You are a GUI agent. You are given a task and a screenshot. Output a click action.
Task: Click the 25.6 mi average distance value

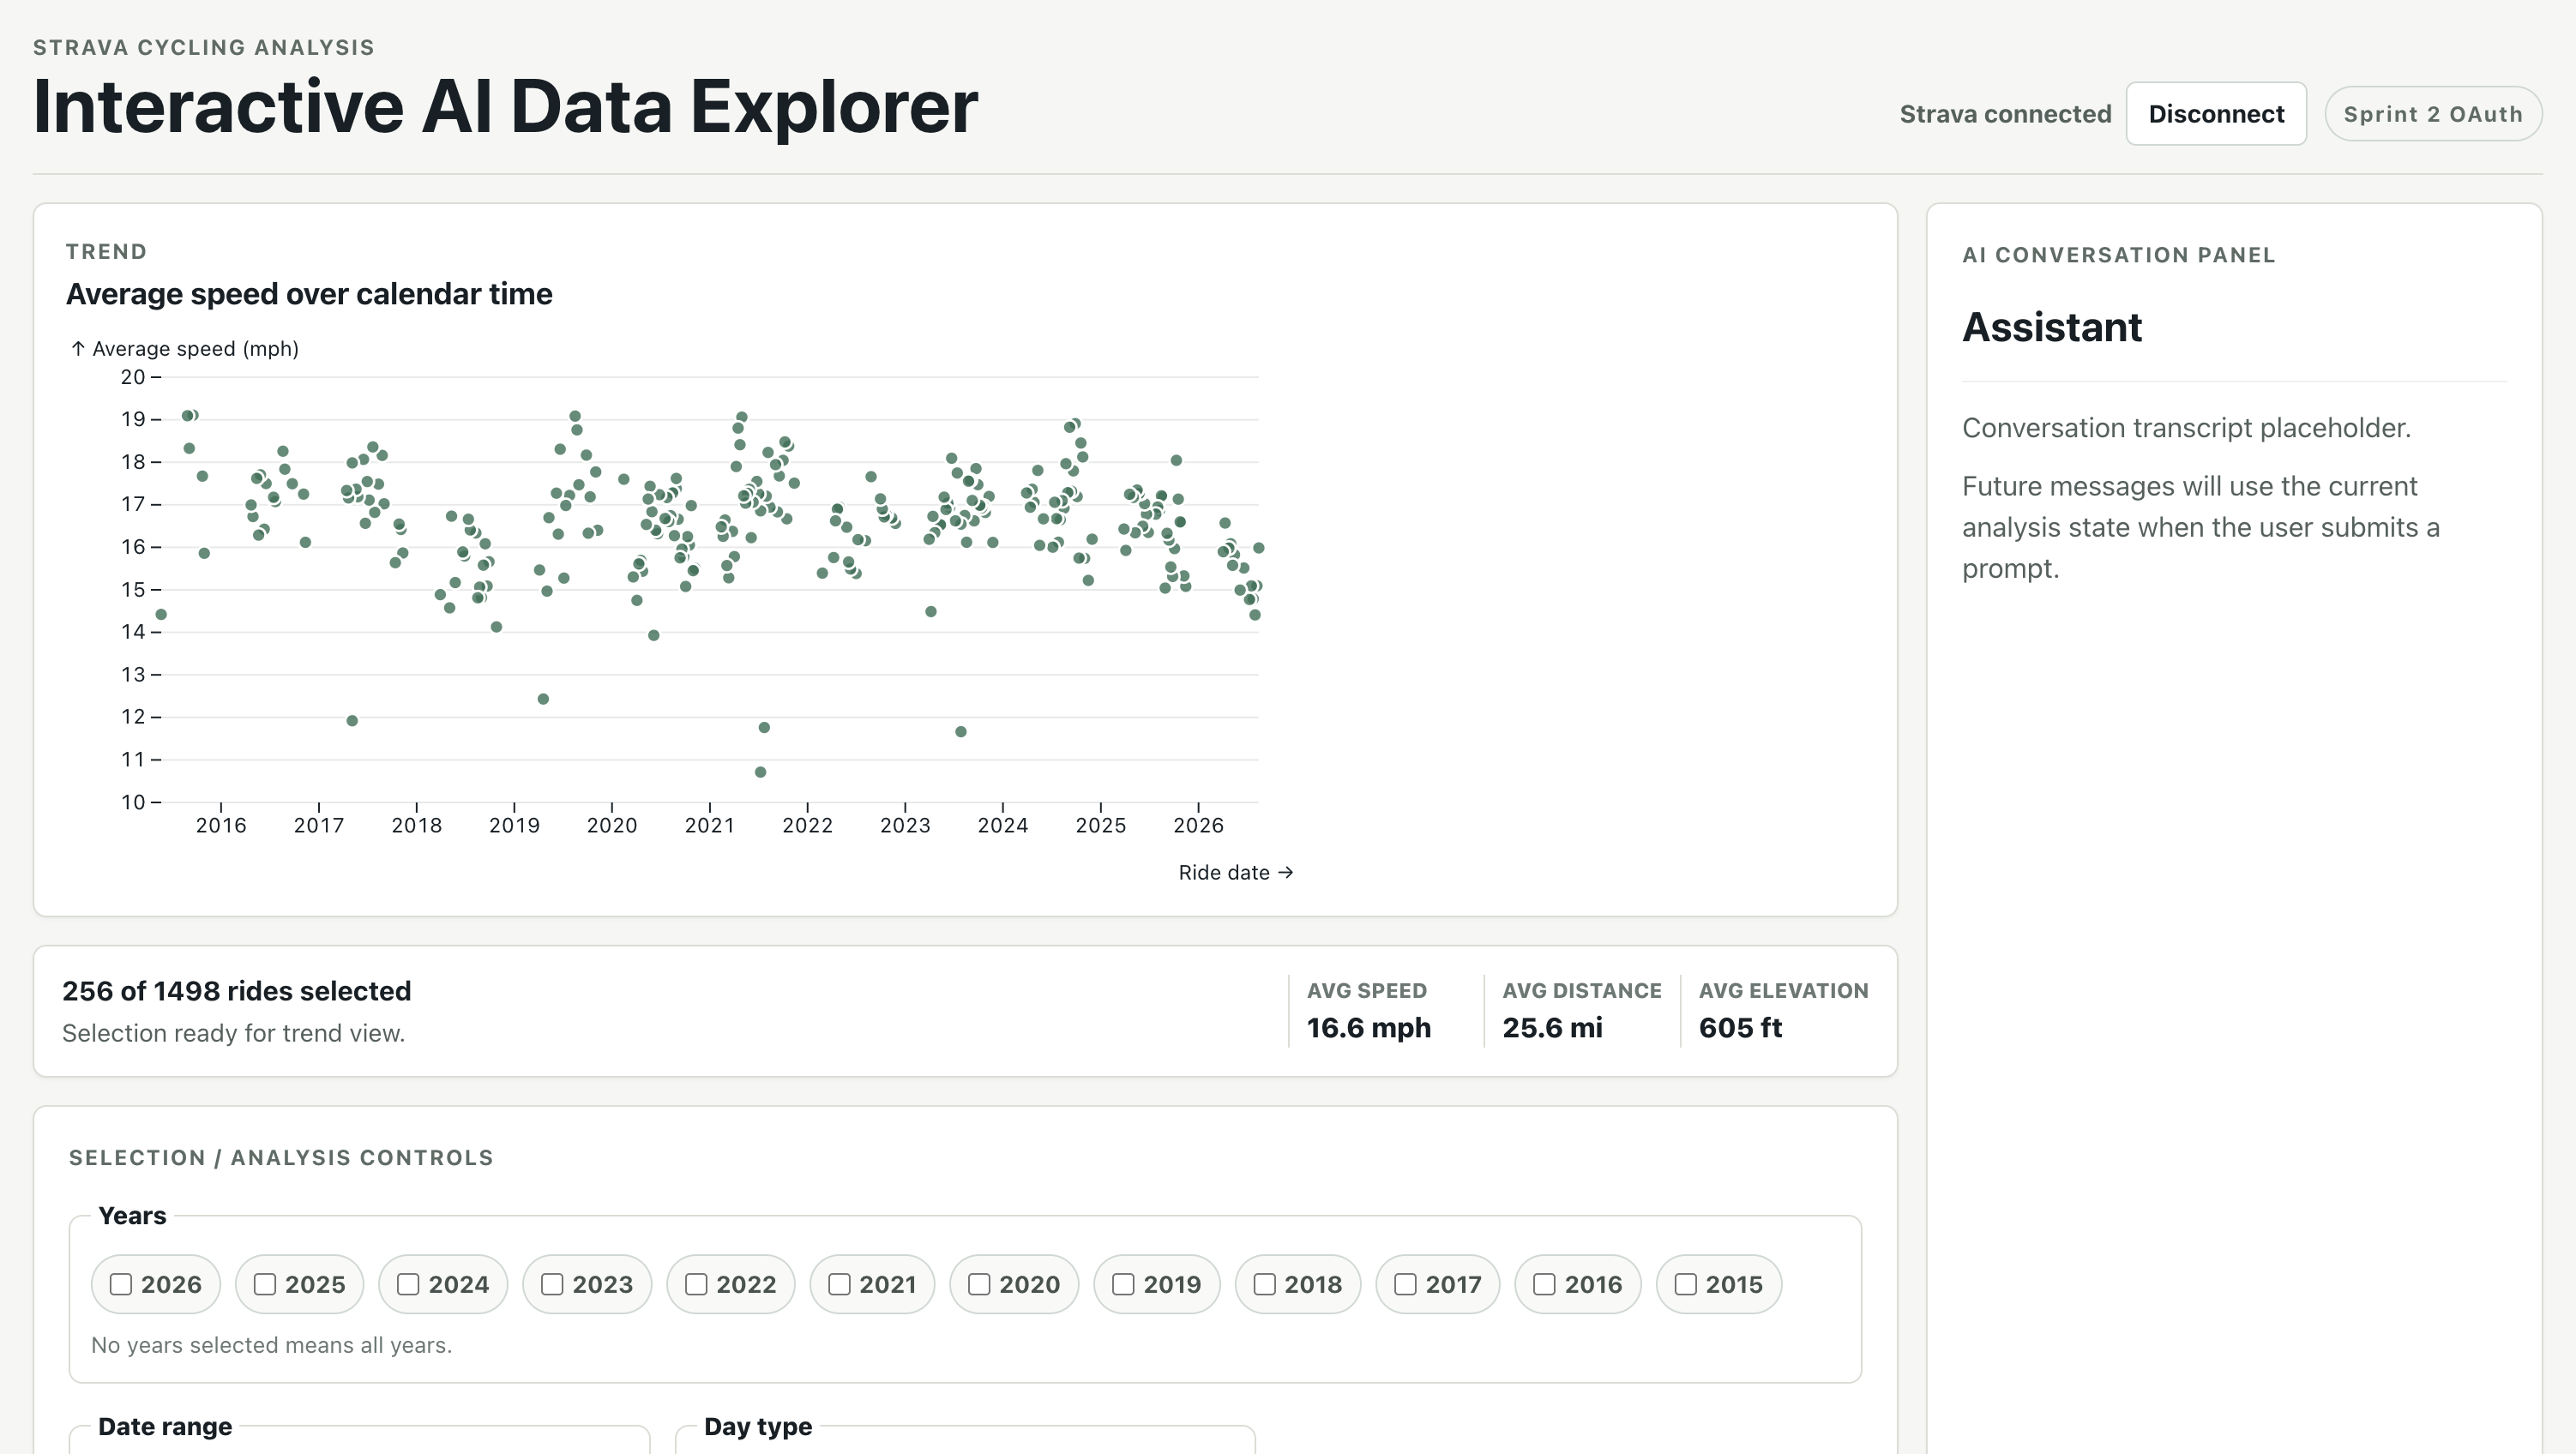coord(1552,1028)
